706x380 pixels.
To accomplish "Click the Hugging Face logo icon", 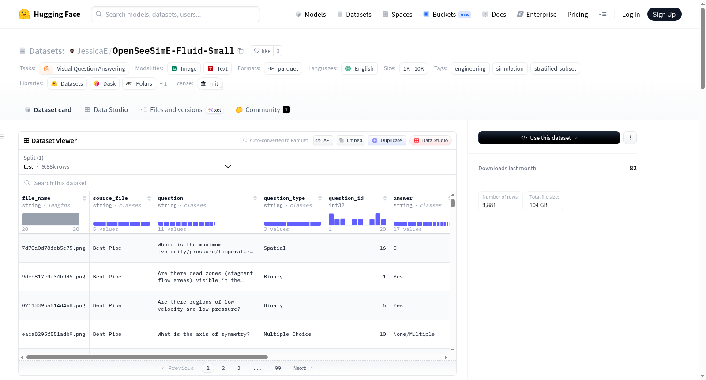I will click(x=24, y=14).
